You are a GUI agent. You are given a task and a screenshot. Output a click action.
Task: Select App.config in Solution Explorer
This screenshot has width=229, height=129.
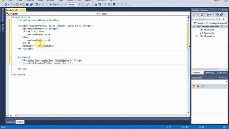[209, 33]
